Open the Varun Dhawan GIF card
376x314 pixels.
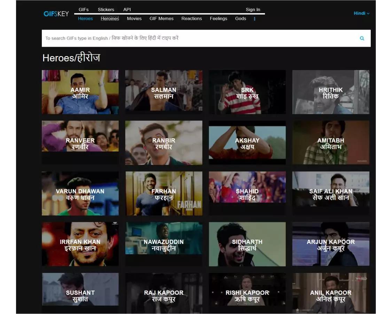click(x=80, y=193)
